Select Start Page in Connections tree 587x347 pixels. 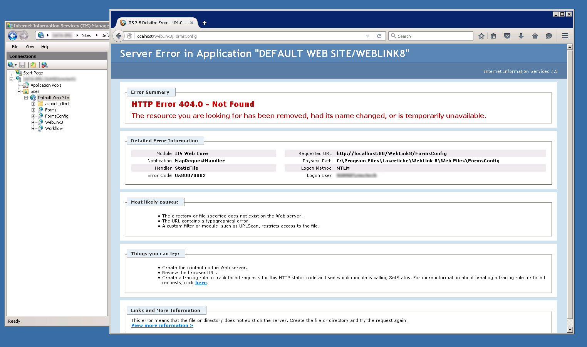click(33, 73)
